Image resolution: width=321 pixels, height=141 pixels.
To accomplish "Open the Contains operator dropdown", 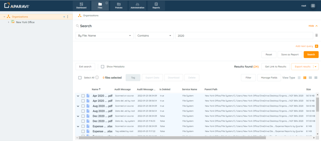I will tap(154, 36).
